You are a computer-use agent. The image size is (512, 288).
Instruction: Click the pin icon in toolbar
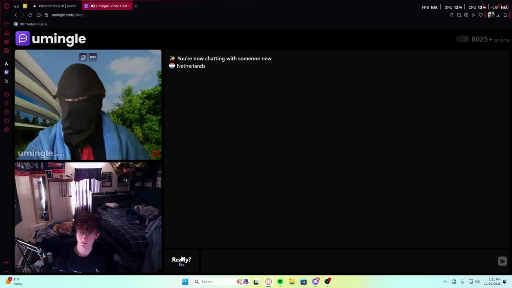click(x=452, y=15)
